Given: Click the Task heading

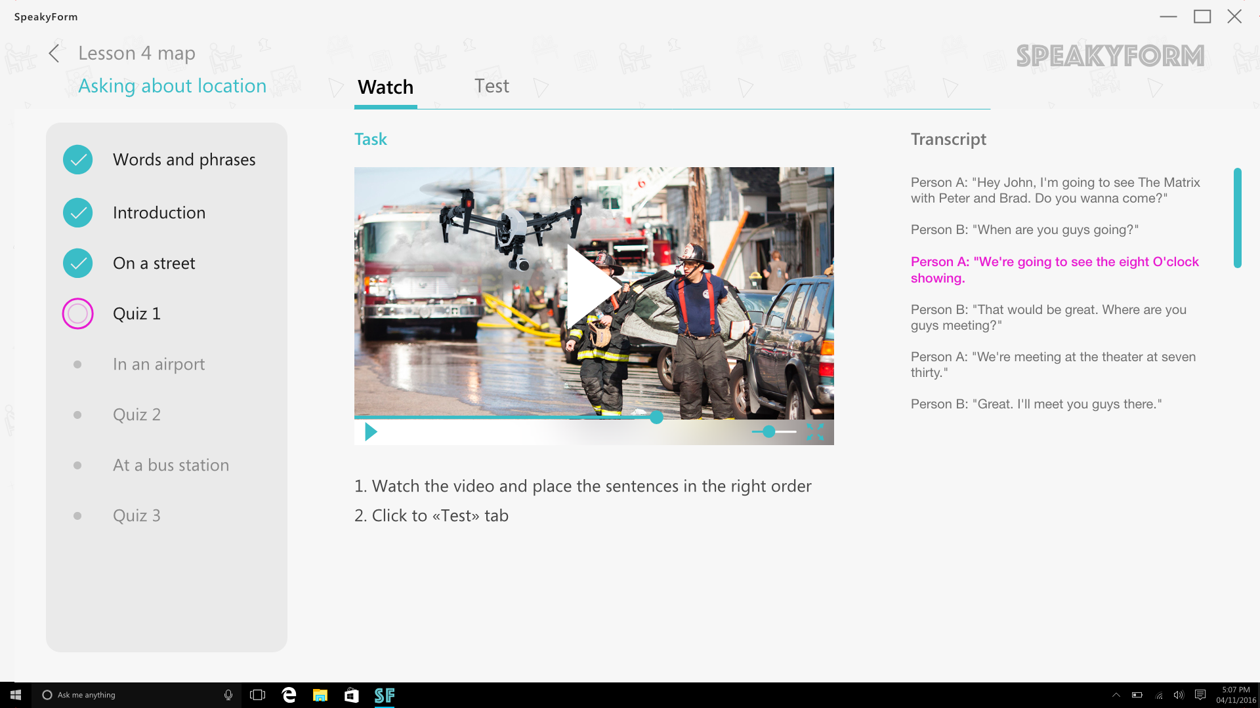Looking at the screenshot, I should pyautogui.click(x=371, y=139).
